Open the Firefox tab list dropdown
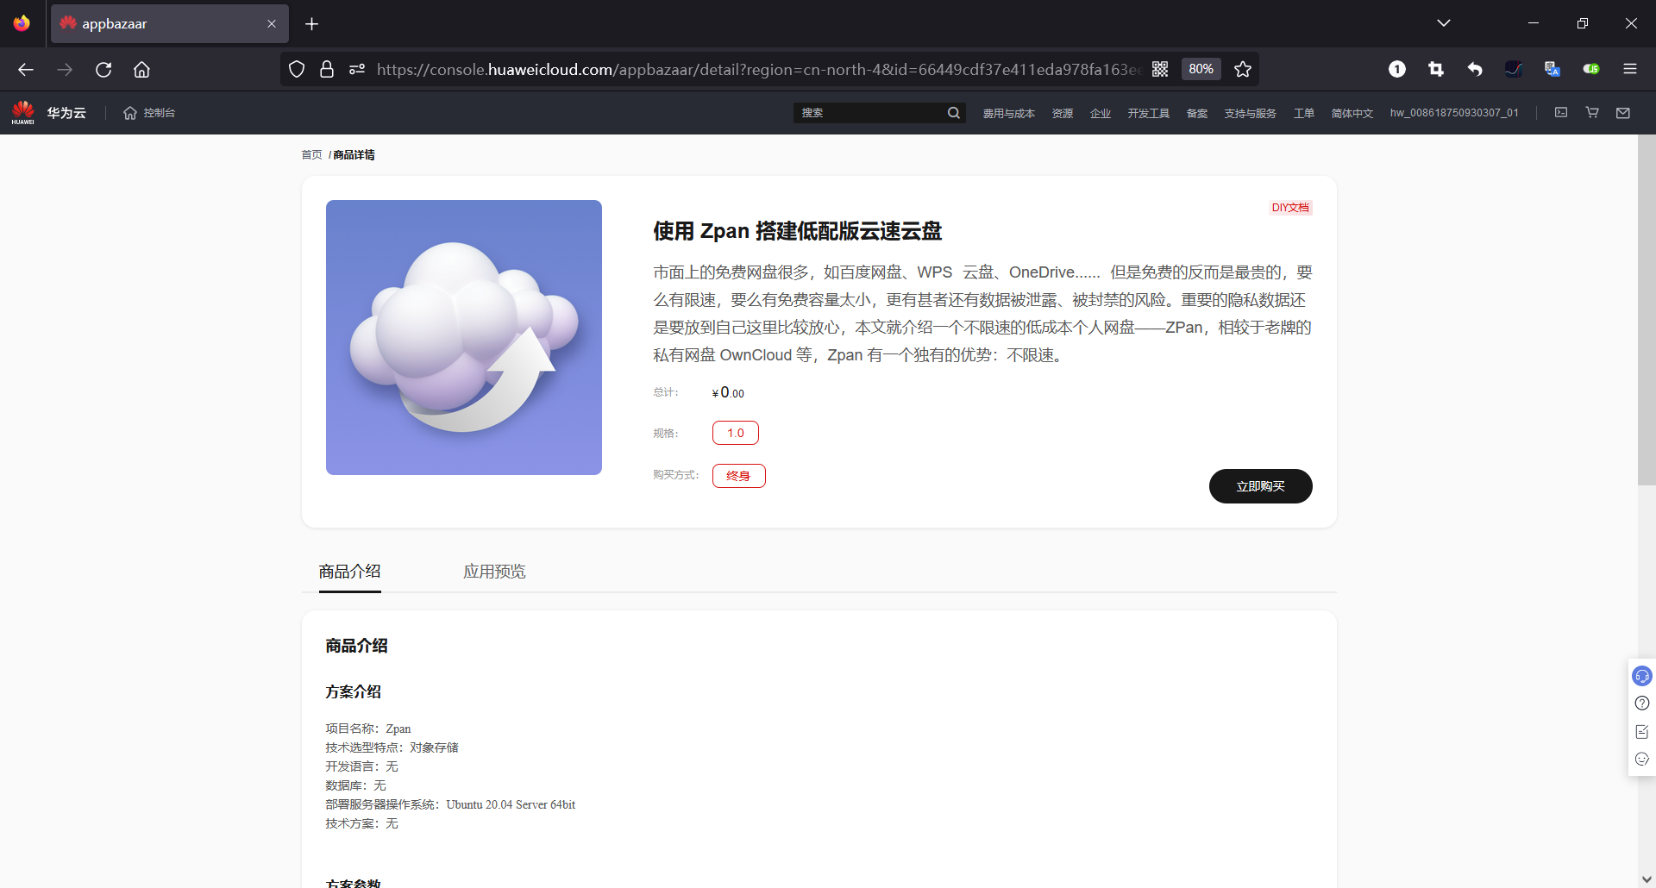 coord(1445,23)
